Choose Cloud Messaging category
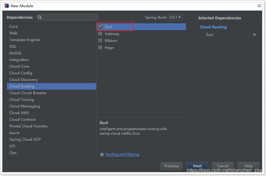Viewport: 266px width, 176px height. 52,106
